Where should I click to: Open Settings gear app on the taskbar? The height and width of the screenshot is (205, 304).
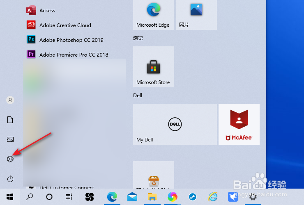coord(253,197)
